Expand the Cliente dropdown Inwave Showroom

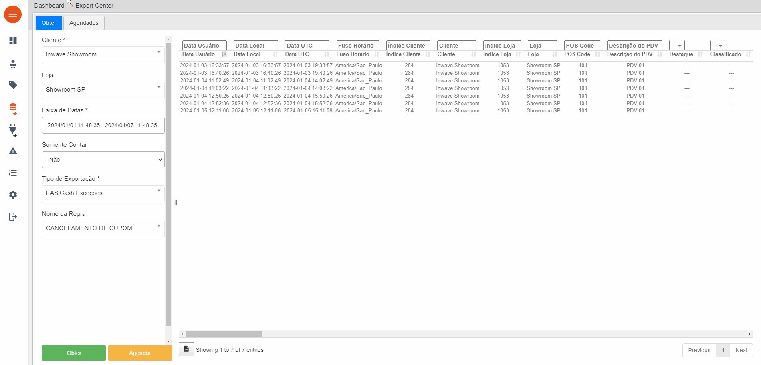103,55
